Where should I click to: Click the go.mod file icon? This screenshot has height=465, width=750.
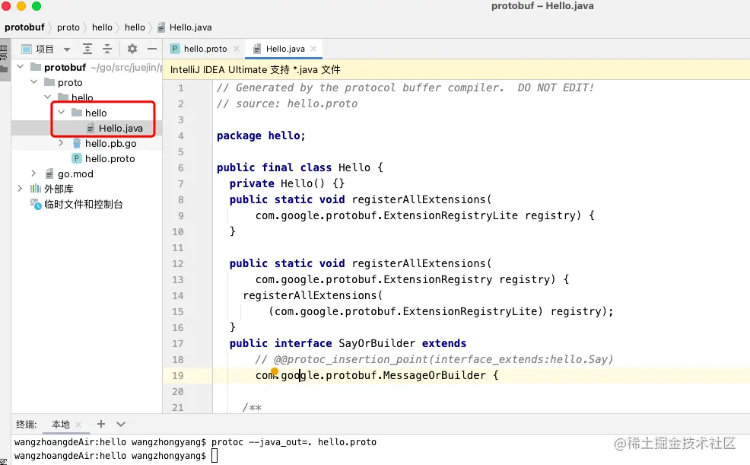point(49,174)
